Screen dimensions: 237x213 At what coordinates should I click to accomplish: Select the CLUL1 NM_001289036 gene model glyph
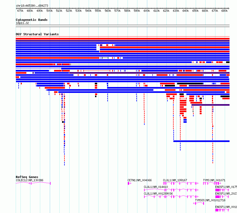point(171,197)
